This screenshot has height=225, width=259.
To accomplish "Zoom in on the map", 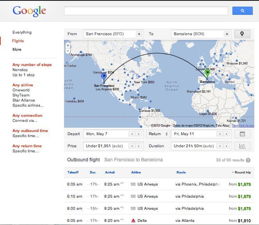I will click(68, 45).
